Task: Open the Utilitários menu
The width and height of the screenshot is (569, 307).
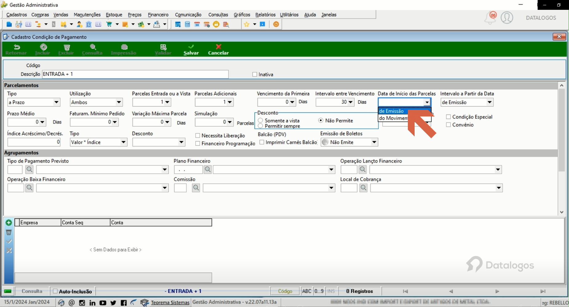Action: pyautogui.click(x=289, y=15)
